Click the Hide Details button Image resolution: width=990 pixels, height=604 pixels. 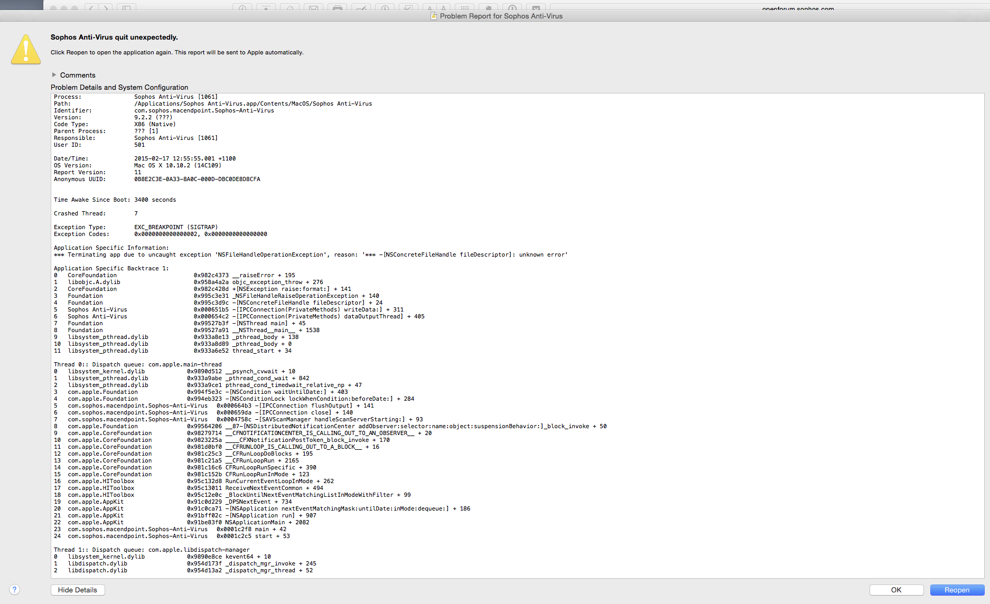coord(78,590)
